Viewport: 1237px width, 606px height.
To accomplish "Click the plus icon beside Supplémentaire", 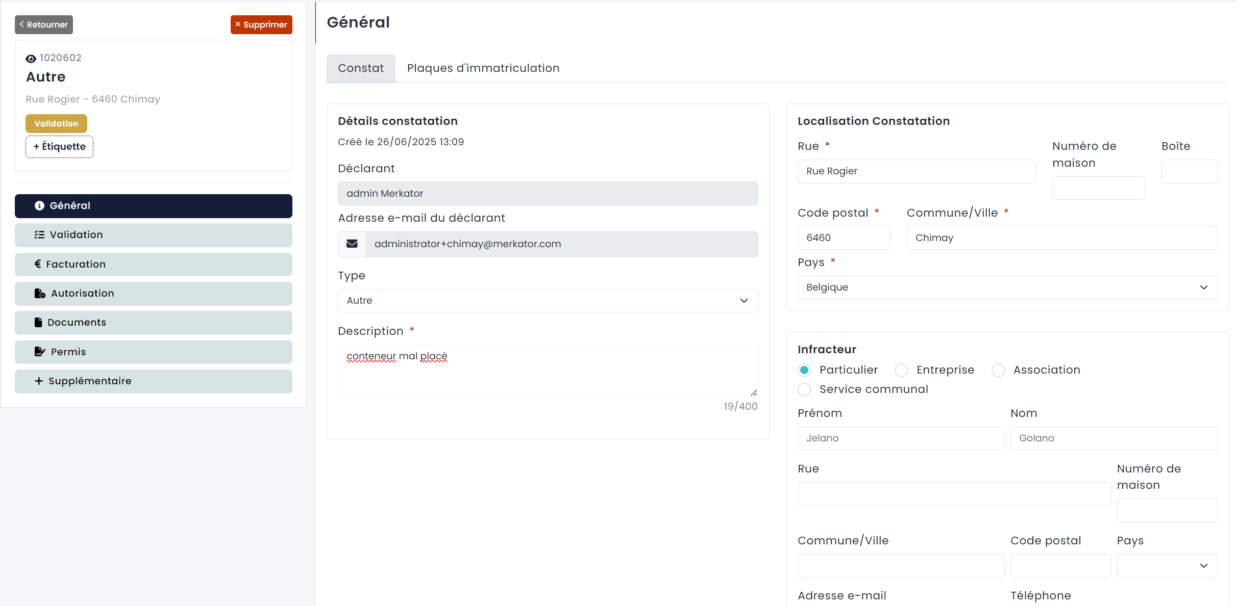I will click(39, 381).
